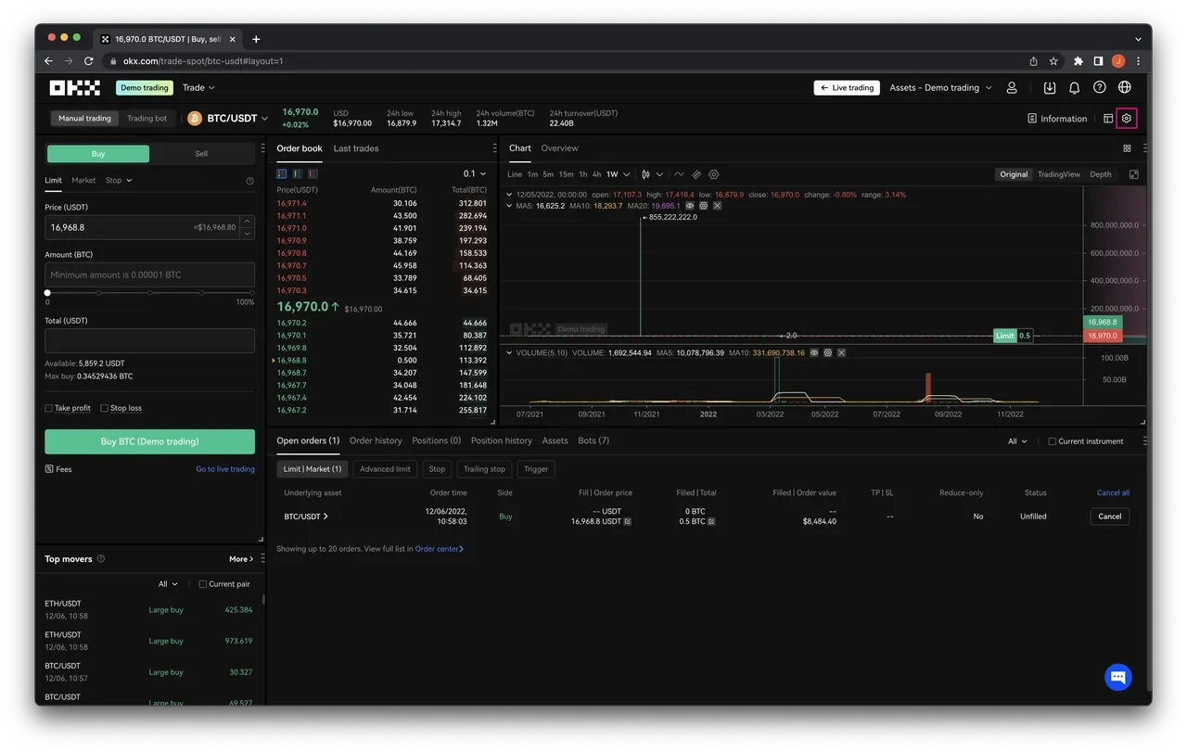Open the Chrome extensions puzzle icon
1187x752 pixels.
[1078, 61]
